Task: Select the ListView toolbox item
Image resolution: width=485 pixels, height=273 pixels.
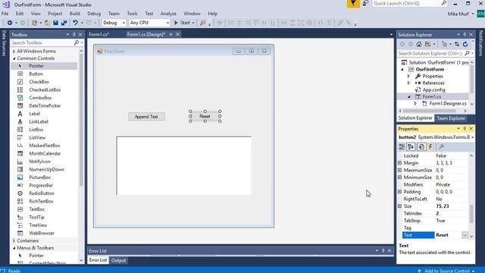Action: pos(37,137)
